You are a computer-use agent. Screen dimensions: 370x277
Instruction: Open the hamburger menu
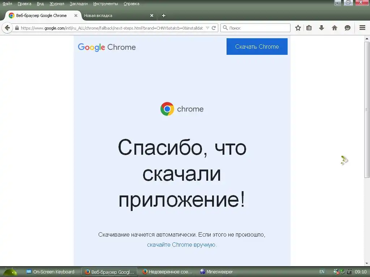click(362, 28)
